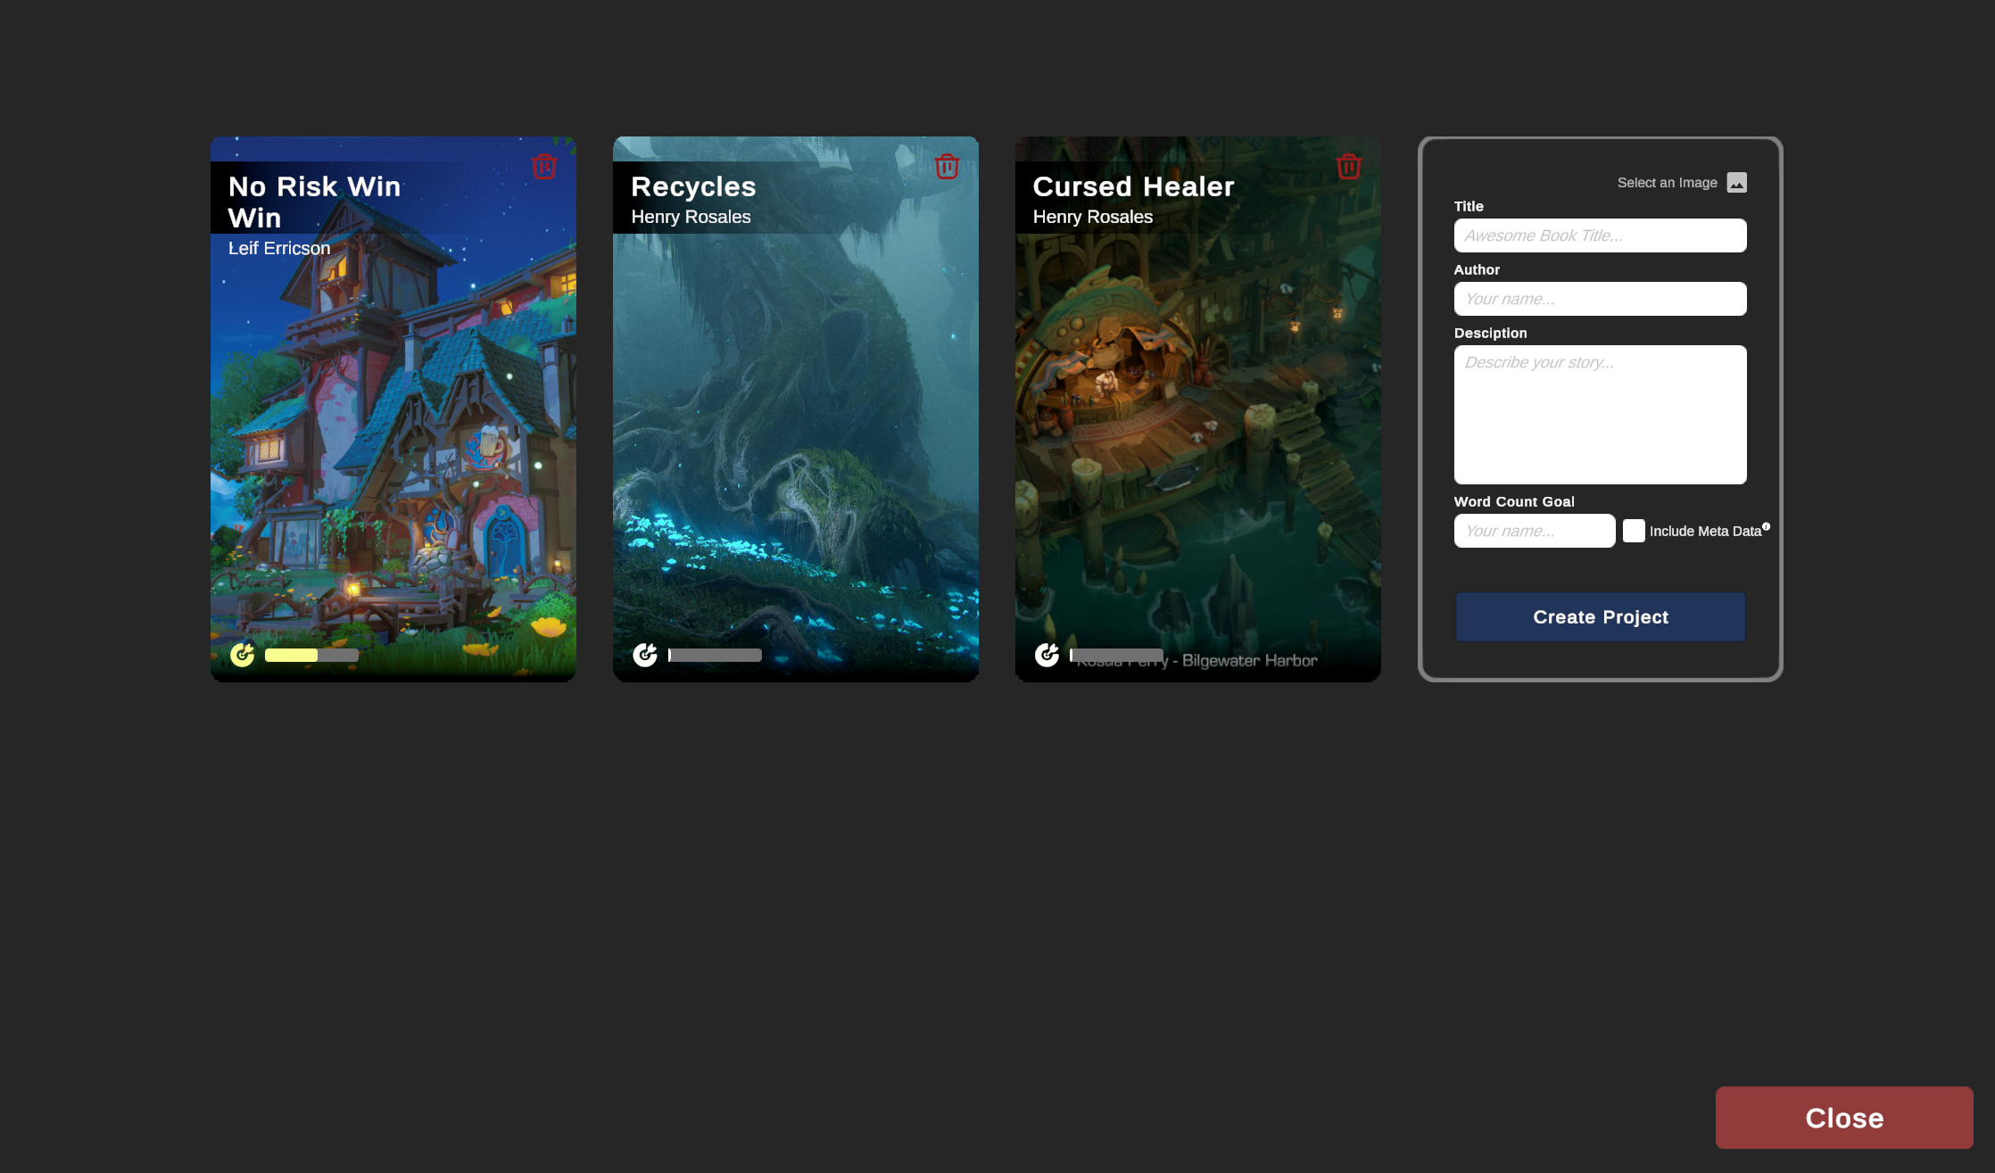Click the goal icon on Cursed Healer card
The width and height of the screenshot is (1995, 1173).
(1047, 655)
